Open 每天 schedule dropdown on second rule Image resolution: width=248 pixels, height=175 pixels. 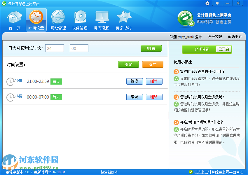point(56,97)
